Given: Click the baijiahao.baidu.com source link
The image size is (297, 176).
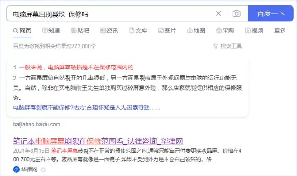Looking at the screenshot, I should point(37,124).
